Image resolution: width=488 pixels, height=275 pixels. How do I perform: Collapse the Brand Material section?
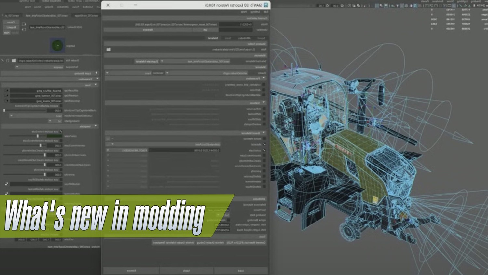(264, 133)
